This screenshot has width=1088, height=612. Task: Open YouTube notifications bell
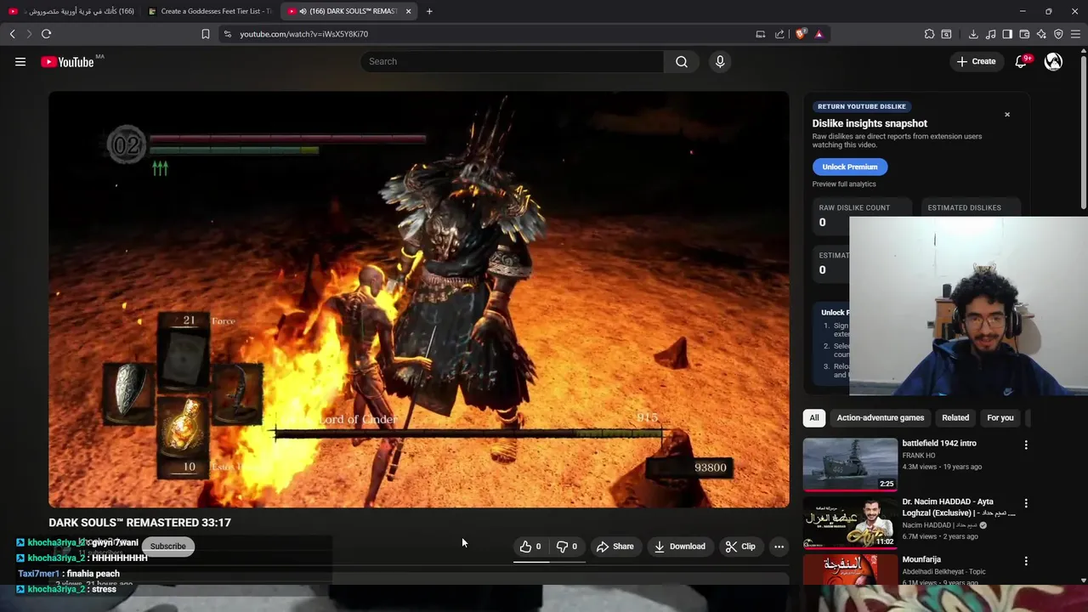click(1021, 61)
